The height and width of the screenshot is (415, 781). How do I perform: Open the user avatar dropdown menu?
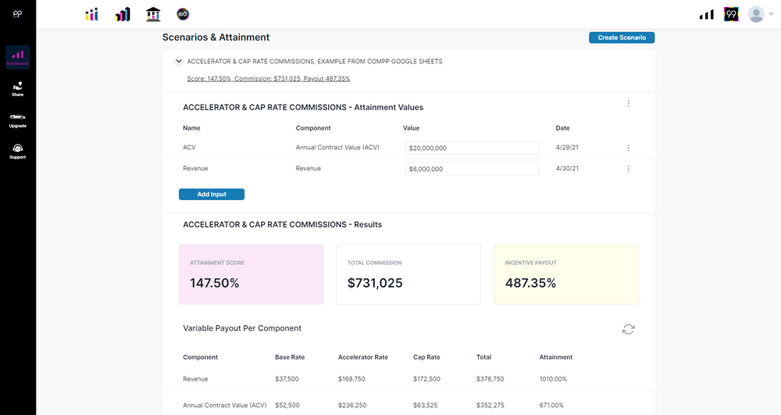pos(761,14)
